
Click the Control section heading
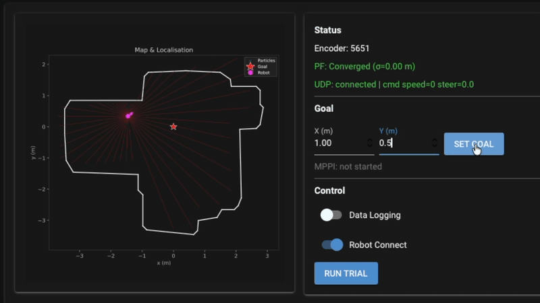coord(329,191)
